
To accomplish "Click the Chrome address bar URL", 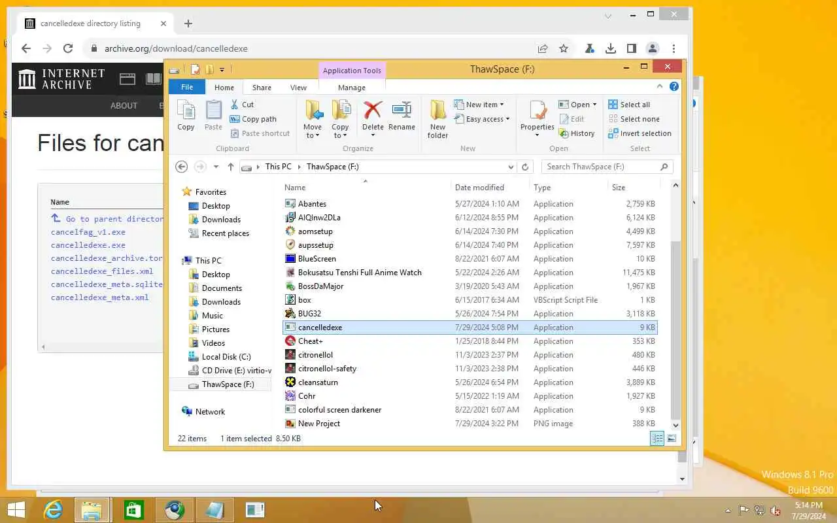I will [x=176, y=48].
